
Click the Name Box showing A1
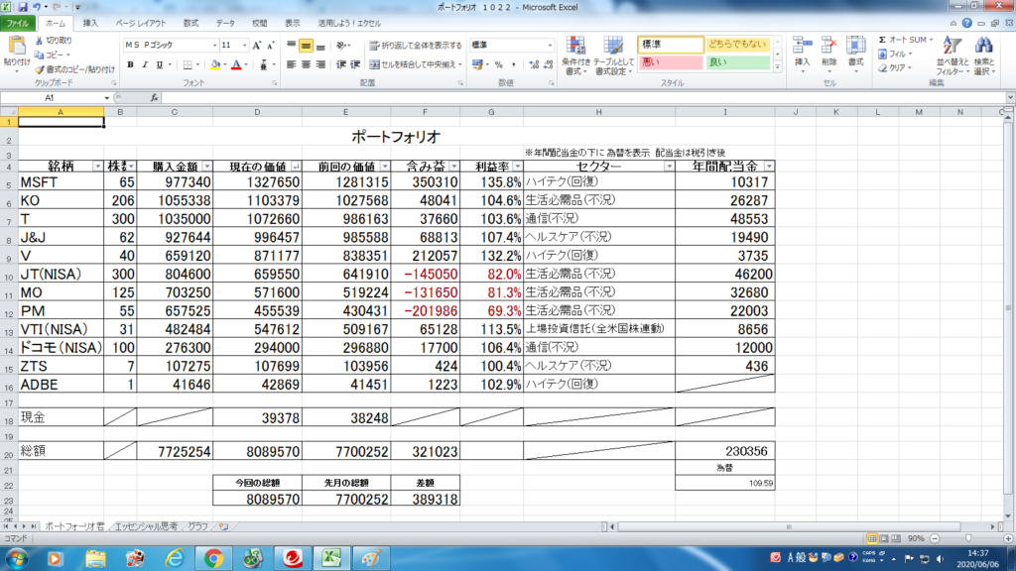pyautogui.click(x=52, y=98)
